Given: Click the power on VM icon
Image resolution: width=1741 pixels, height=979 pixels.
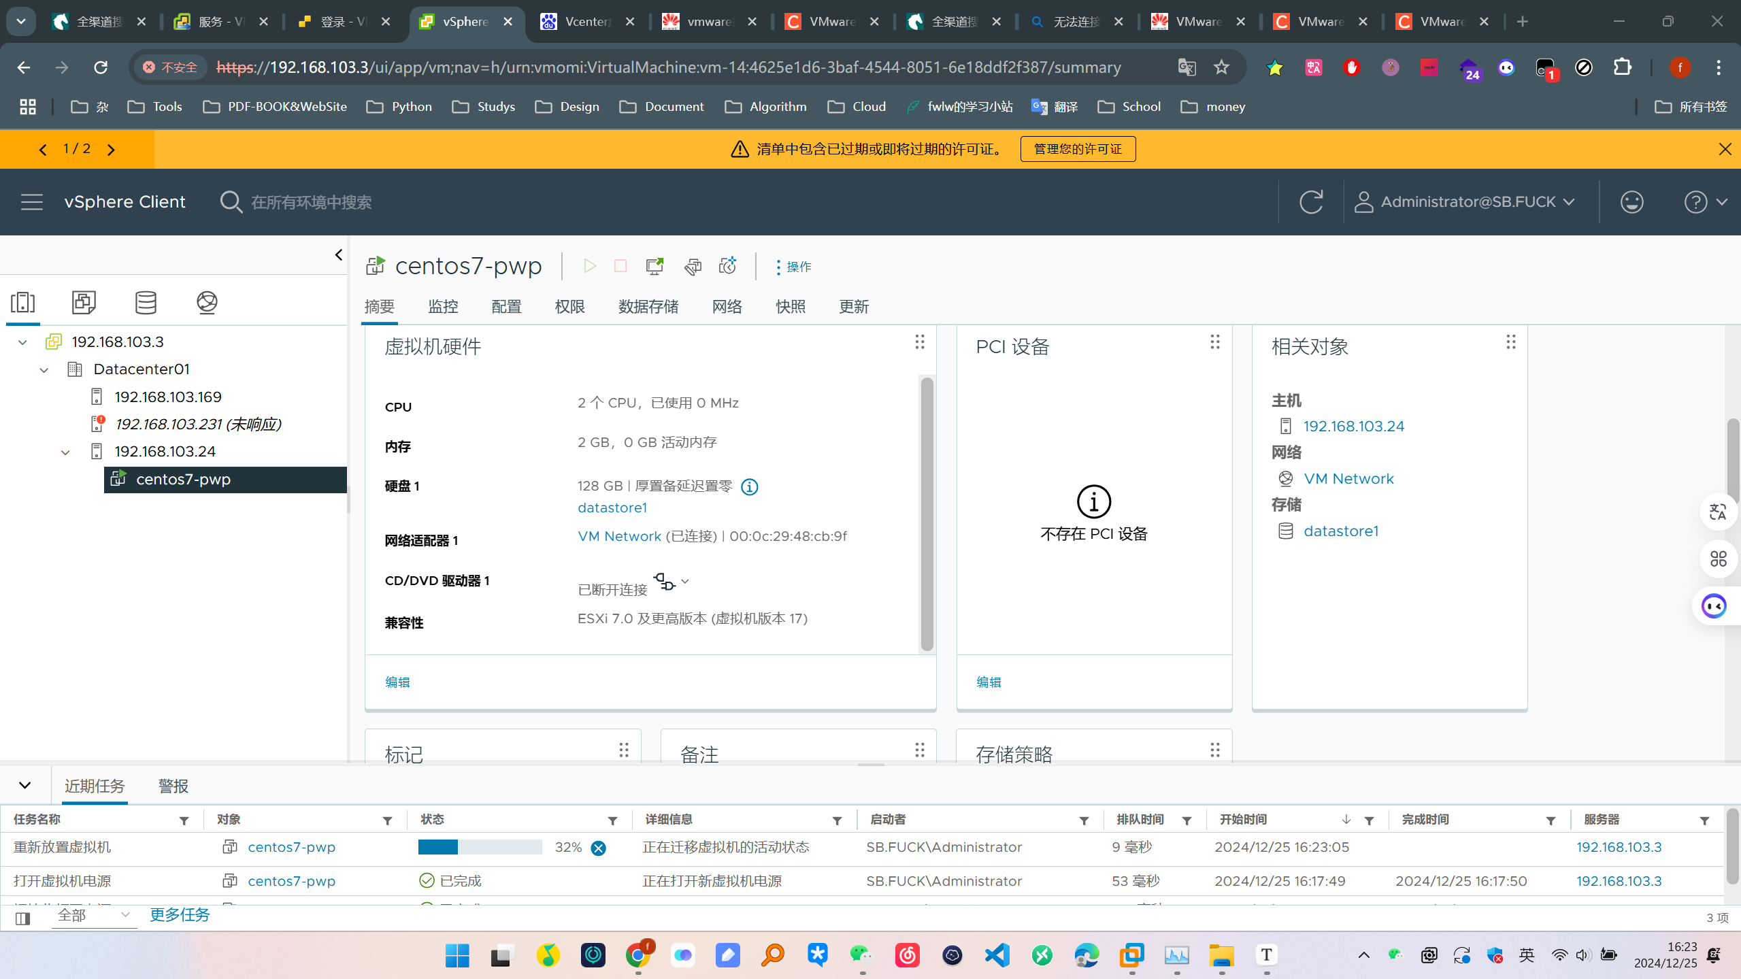Looking at the screenshot, I should (589, 266).
